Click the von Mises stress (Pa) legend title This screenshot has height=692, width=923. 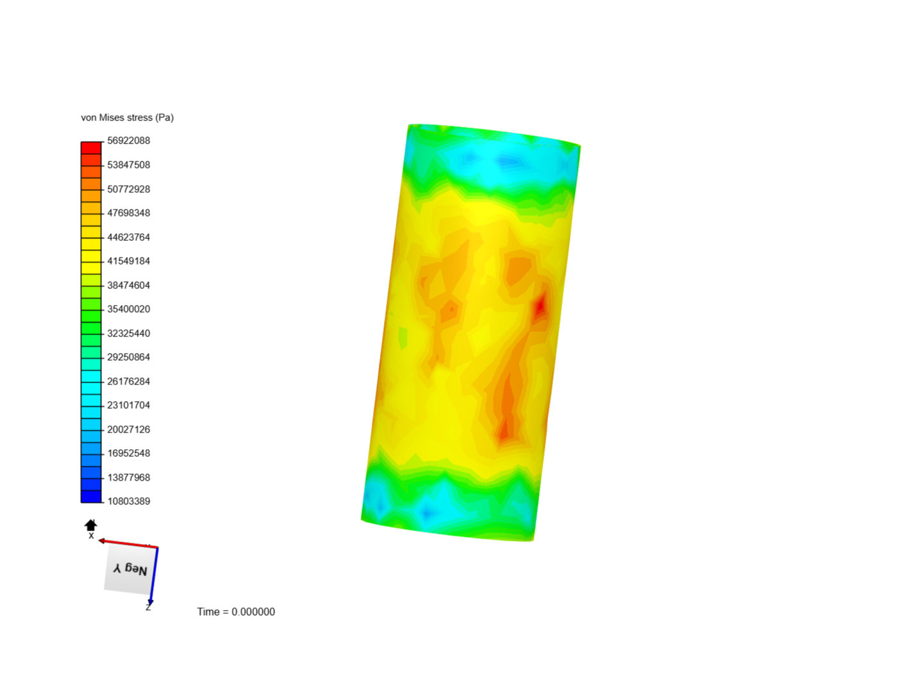pyautogui.click(x=127, y=118)
